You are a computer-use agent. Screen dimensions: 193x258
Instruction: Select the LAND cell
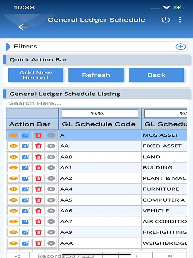[165, 157]
